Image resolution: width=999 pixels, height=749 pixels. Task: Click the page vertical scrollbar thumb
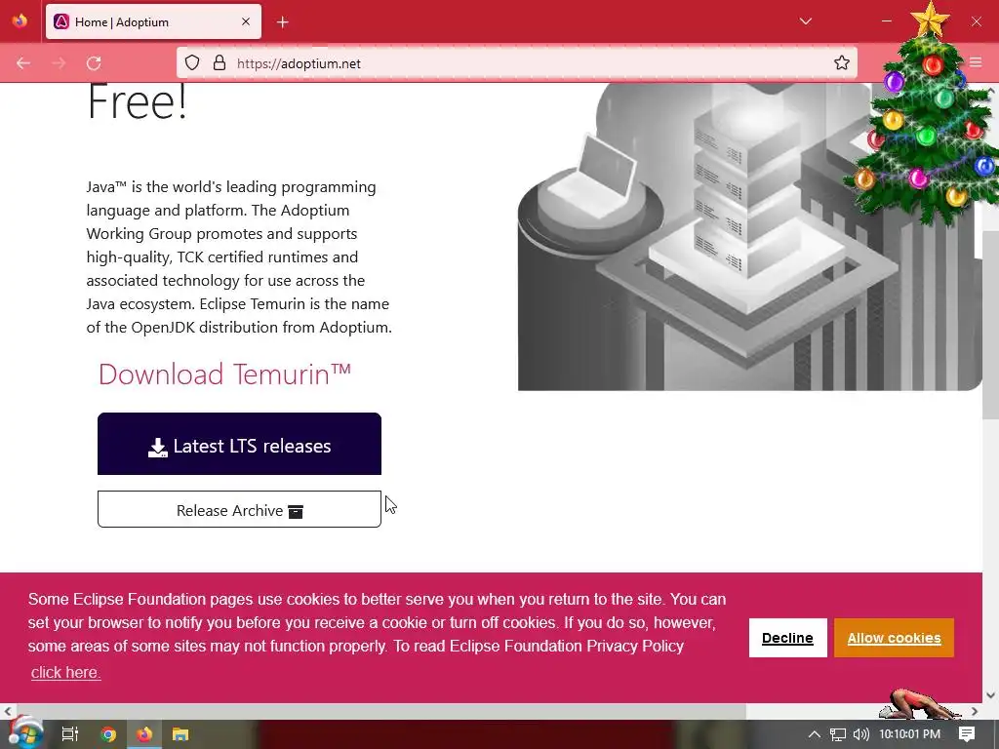tap(990, 325)
